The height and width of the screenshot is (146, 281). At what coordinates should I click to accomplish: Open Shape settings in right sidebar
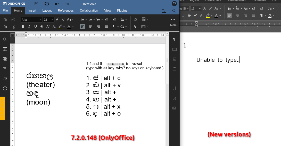point(174,79)
